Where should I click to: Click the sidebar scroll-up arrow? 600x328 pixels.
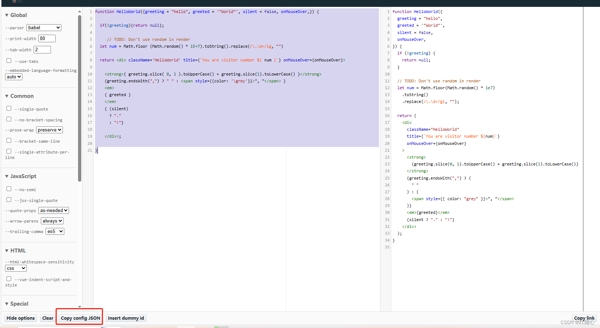point(79,12)
